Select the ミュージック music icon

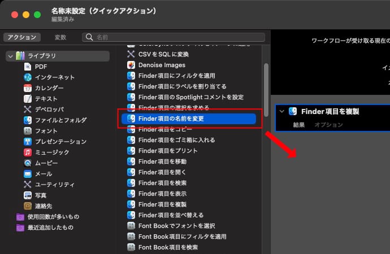click(28, 152)
